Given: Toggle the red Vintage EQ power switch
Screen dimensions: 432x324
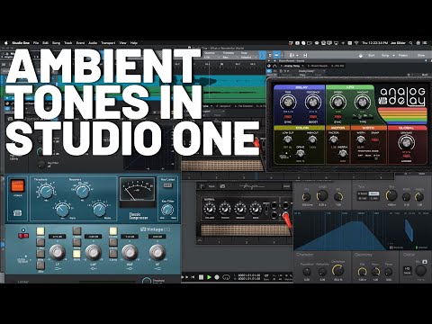Looking at the screenshot, I should (23, 236).
